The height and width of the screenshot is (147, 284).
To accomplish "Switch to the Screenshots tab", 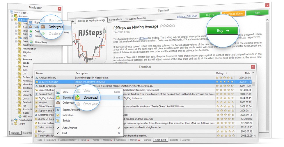I will [x=115, y=20].
